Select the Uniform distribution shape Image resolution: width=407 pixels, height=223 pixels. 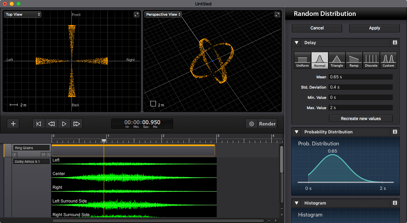(x=302, y=60)
